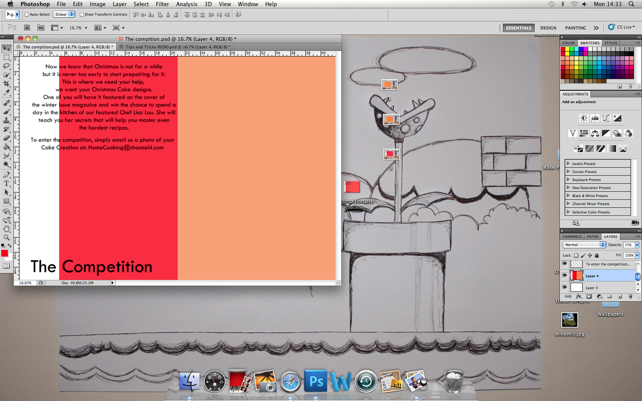Add a Brightness/Contrast adjustment
Screen dimensions: 642x401
pyautogui.click(x=584, y=118)
